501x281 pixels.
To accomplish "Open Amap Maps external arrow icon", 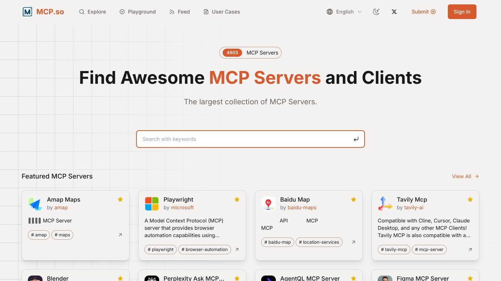I will point(120,235).
